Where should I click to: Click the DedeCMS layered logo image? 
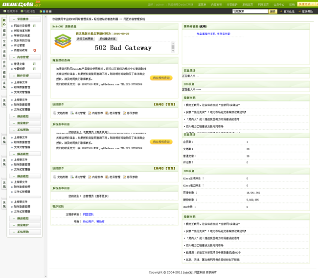63,41
